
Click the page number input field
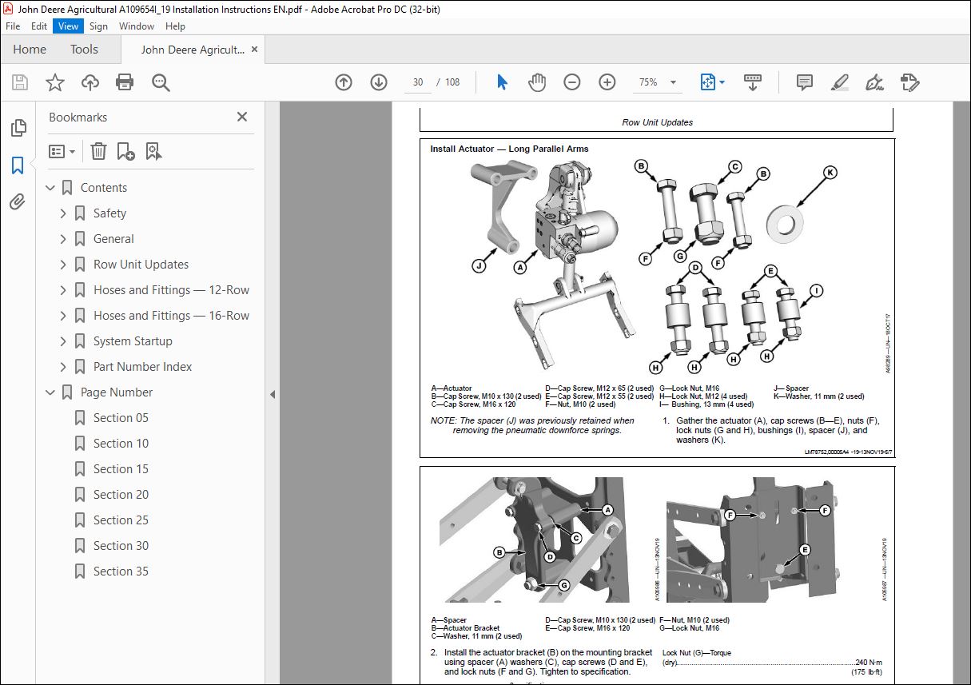(418, 82)
